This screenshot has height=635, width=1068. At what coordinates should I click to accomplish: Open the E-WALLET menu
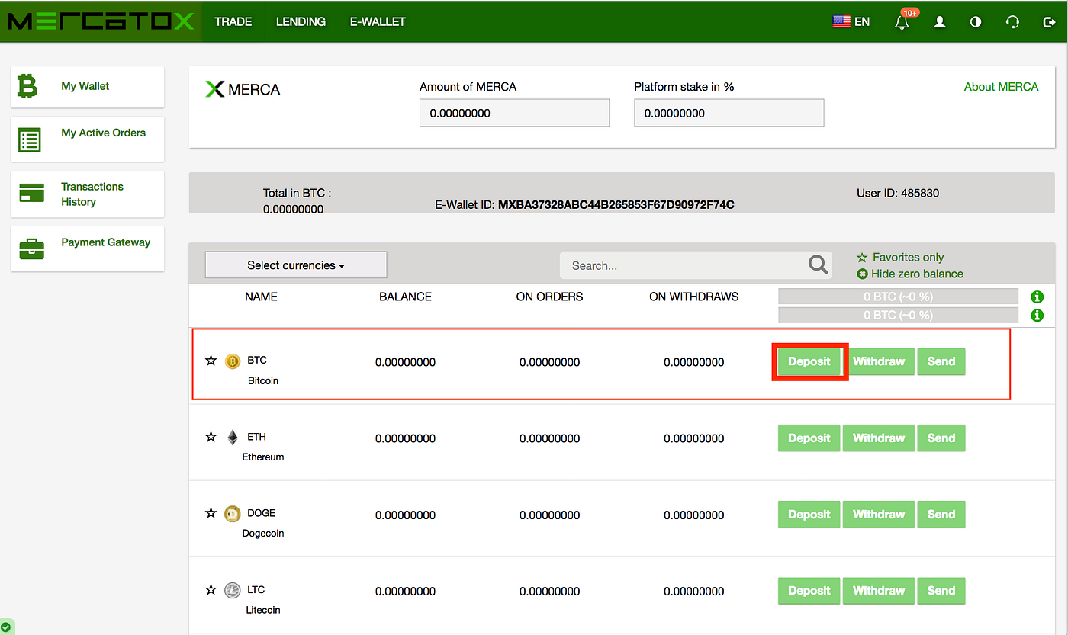click(x=378, y=21)
